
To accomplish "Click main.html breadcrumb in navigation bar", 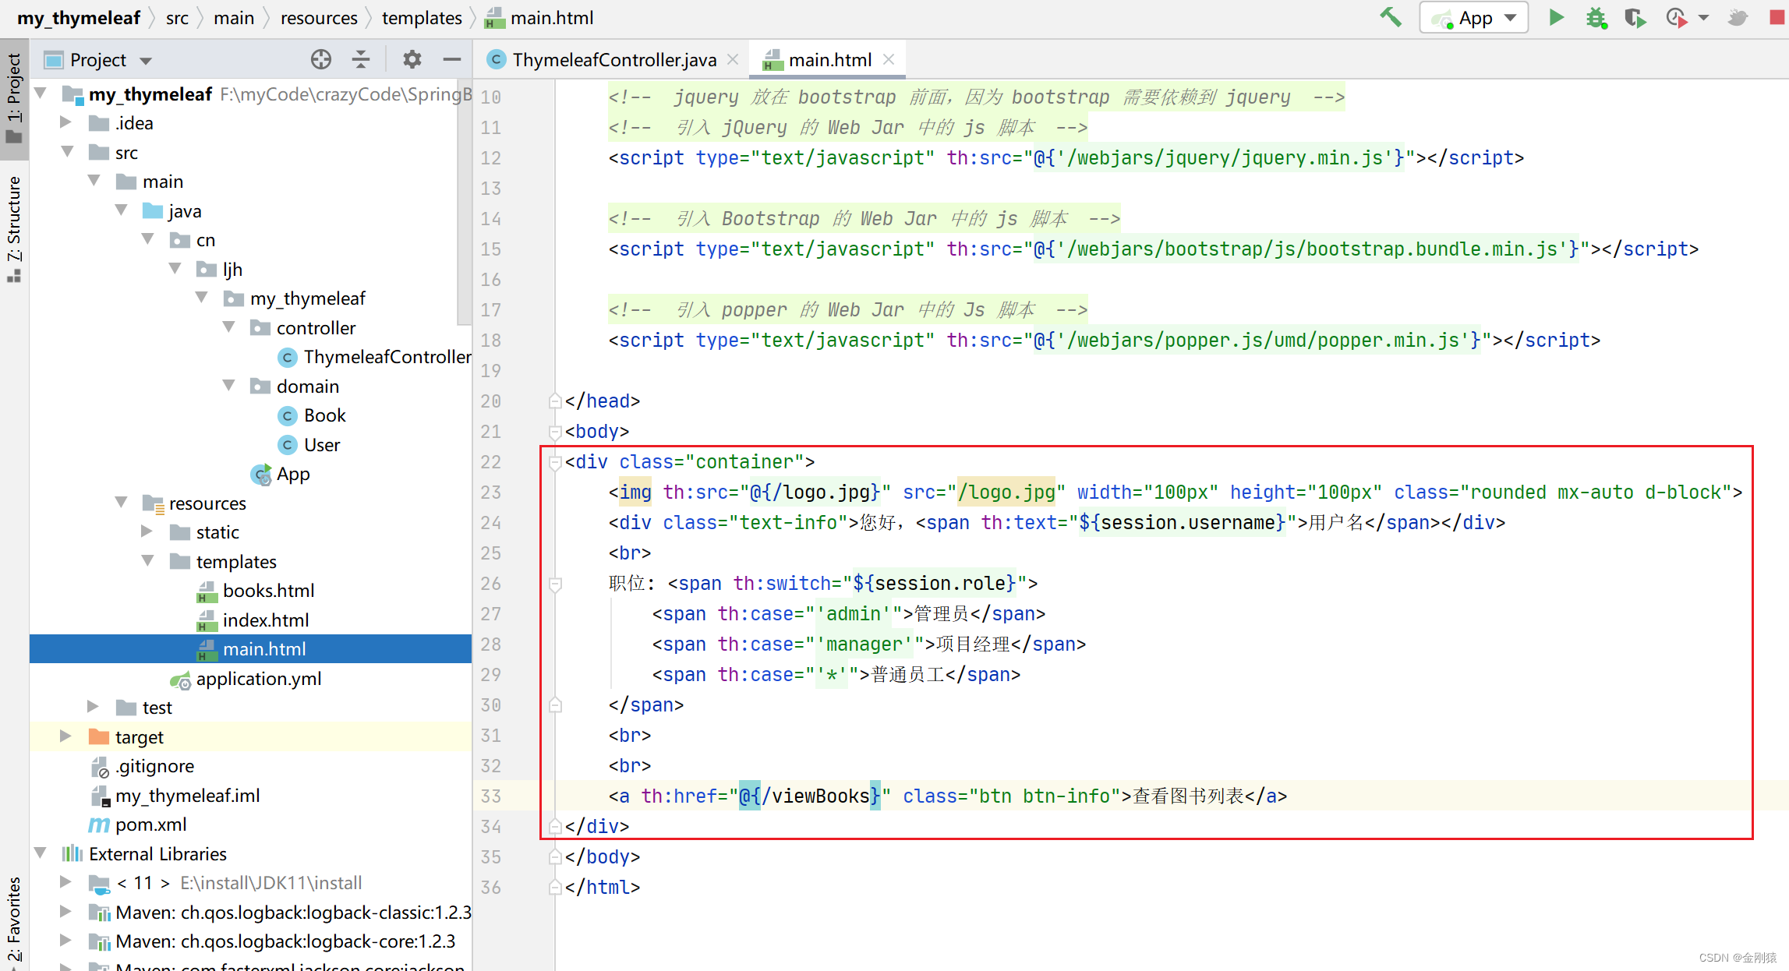I will tap(539, 18).
